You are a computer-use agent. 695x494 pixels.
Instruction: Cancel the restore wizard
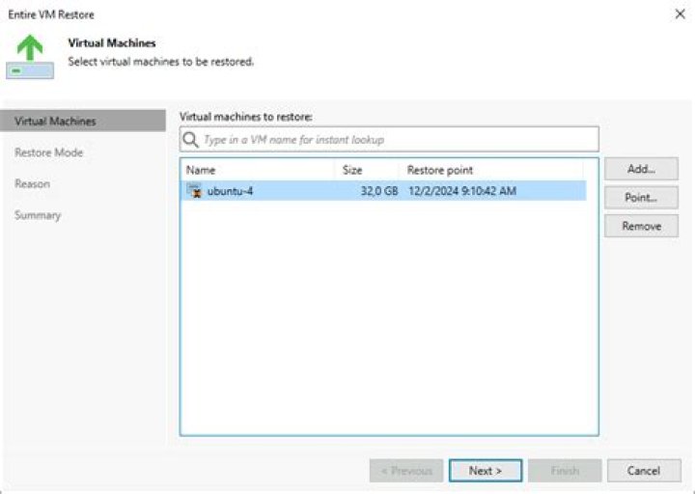644,471
